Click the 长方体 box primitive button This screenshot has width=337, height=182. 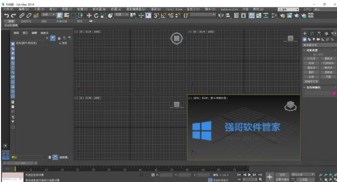(x=311, y=58)
